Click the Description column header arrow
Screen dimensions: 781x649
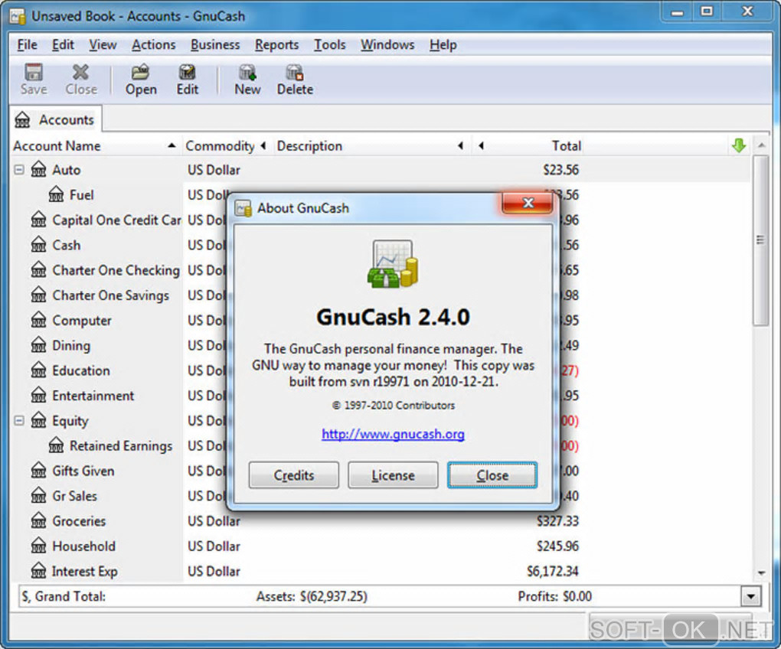(460, 146)
